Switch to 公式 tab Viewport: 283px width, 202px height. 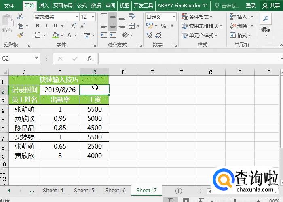pos(82,6)
